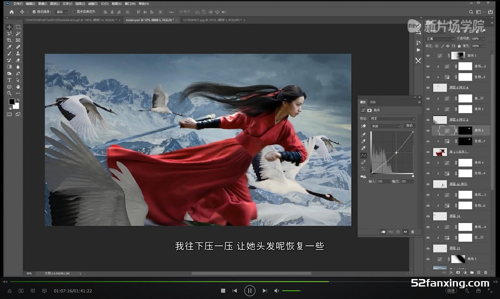Create new adjustment layer from Layers footer
The height and width of the screenshot is (299, 500).
coord(465,273)
